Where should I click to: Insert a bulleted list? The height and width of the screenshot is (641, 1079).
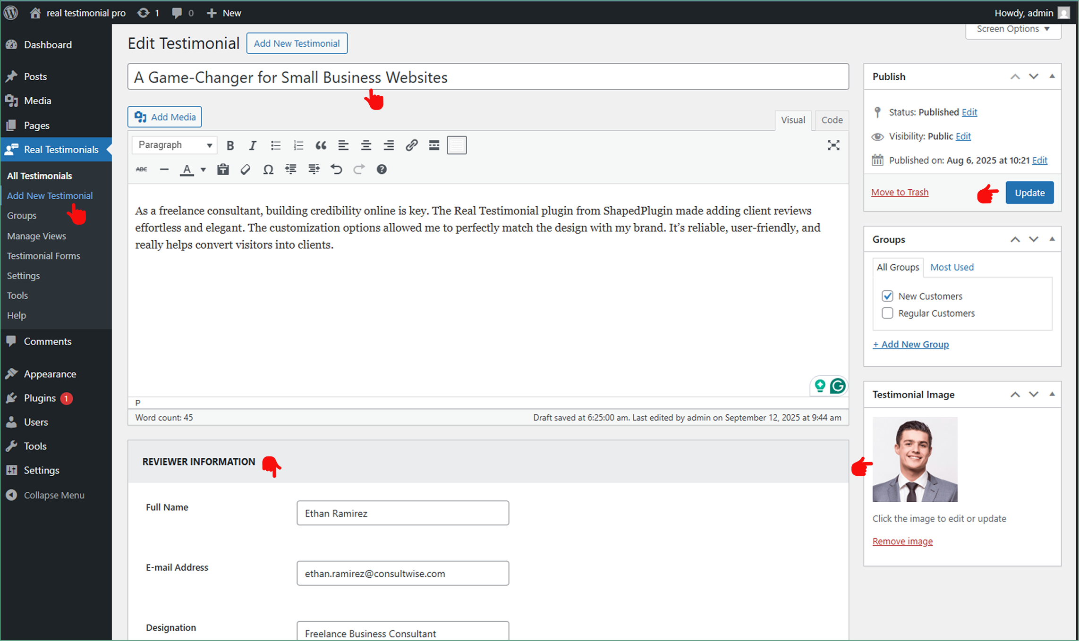275,145
